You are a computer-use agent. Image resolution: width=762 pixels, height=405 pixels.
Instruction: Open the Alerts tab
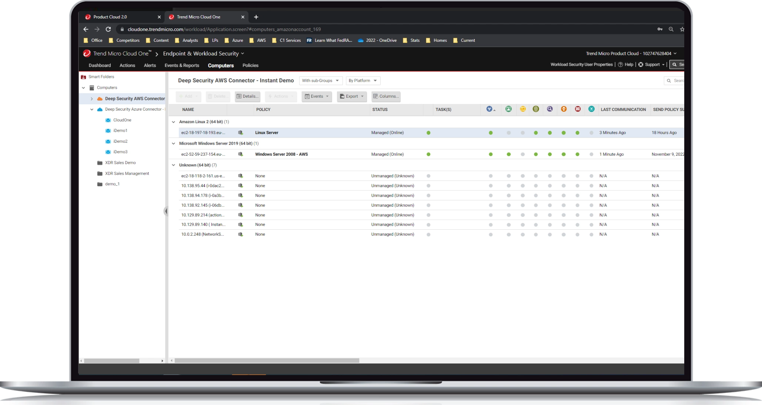pos(150,65)
